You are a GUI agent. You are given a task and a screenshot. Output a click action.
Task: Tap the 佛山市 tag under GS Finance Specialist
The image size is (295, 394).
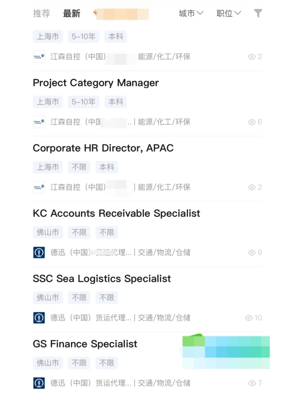coord(48,363)
